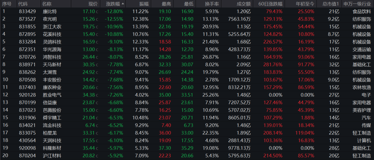Select stock 沪江材料 row
This screenshot has width=374, height=160.
coord(187,156)
